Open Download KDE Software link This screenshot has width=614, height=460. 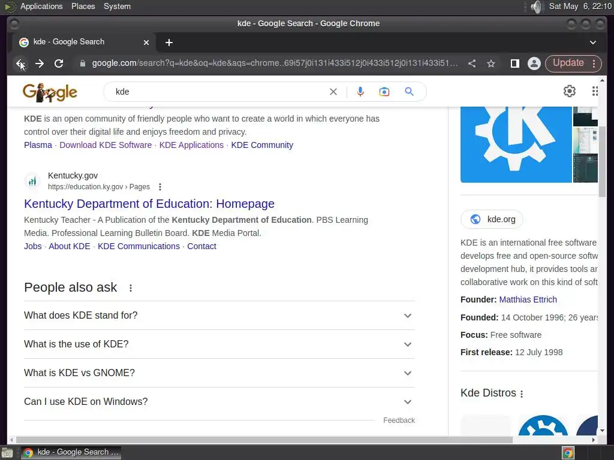pyautogui.click(x=106, y=145)
